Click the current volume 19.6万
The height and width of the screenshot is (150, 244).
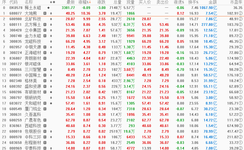[x=129, y=132]
